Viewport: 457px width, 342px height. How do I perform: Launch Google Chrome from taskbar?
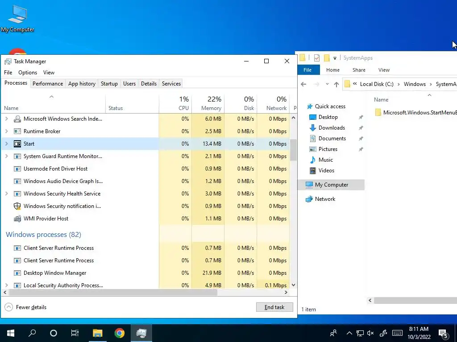click(120, 333)
